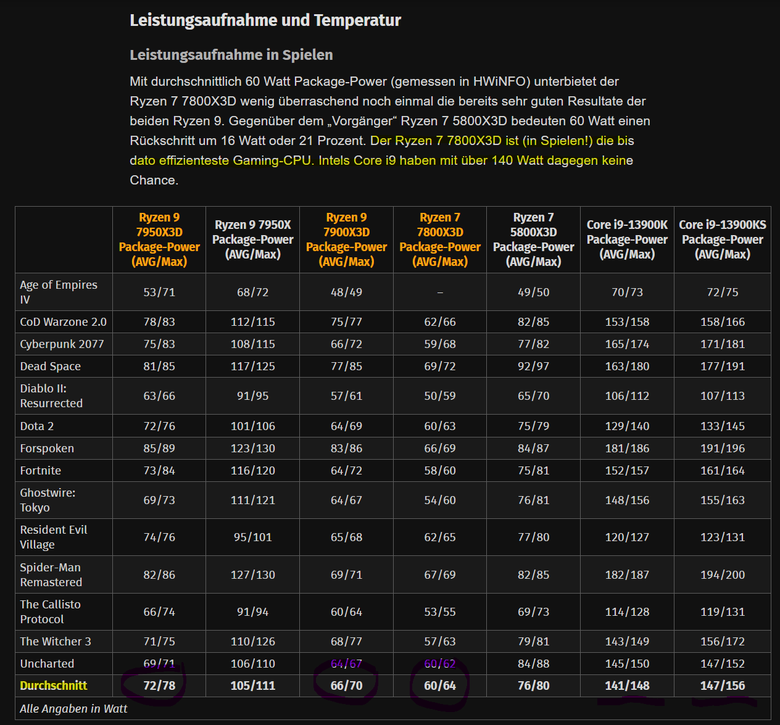Click the 72/75 cell in Age of Empires row
The width and height of the screenshot is (780, 725).
723,292
